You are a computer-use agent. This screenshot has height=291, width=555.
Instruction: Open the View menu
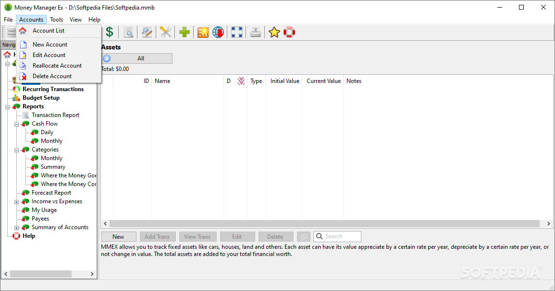click(x=75, y=20)
